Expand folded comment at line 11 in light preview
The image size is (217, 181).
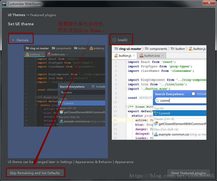coord(126,106)
